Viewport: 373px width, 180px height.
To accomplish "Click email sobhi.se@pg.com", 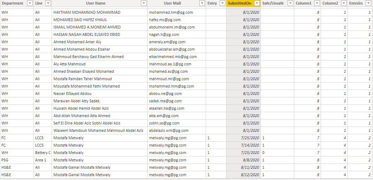I will tap(165, 123).
